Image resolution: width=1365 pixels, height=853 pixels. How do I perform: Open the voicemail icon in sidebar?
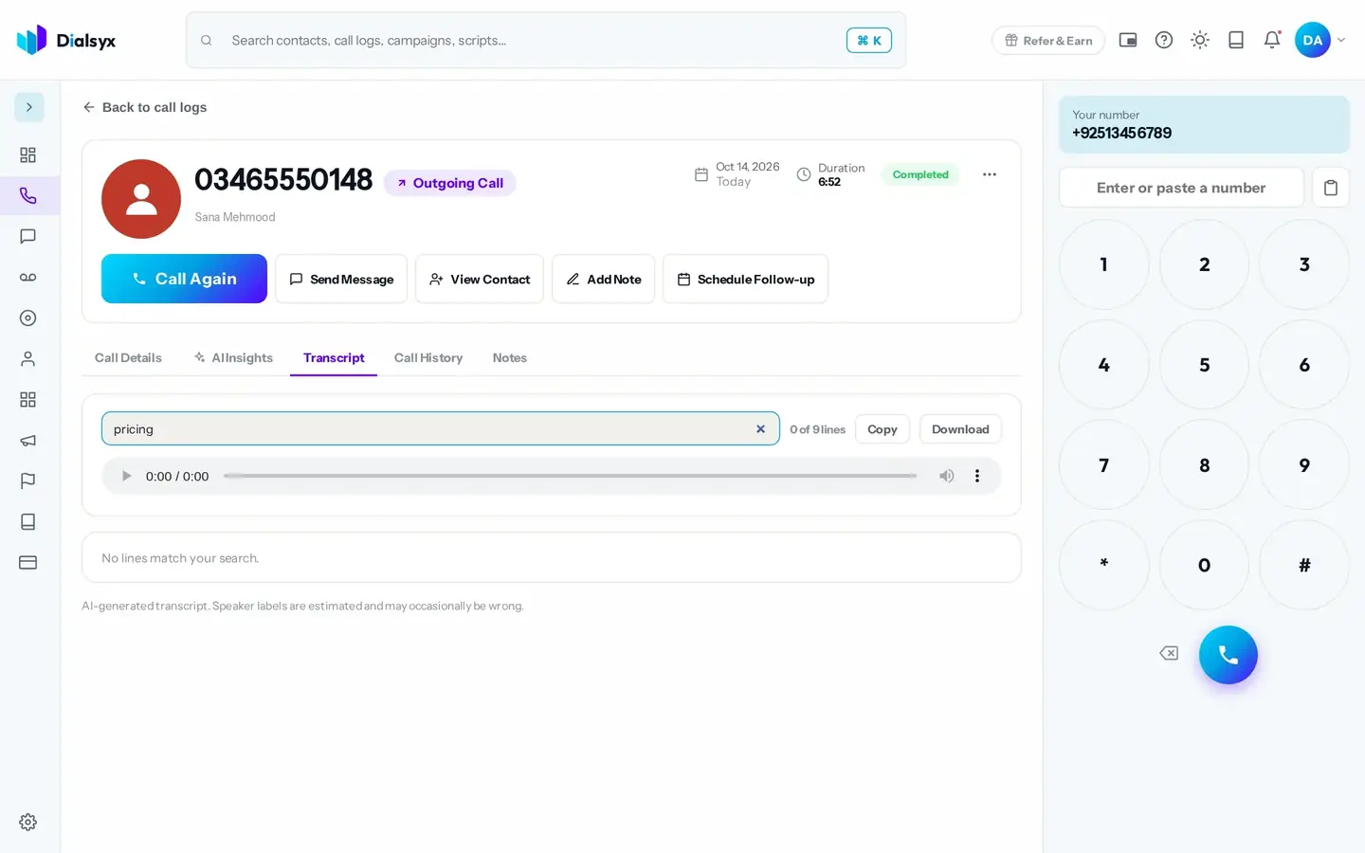pyautogui.click(x=27, y=277)
